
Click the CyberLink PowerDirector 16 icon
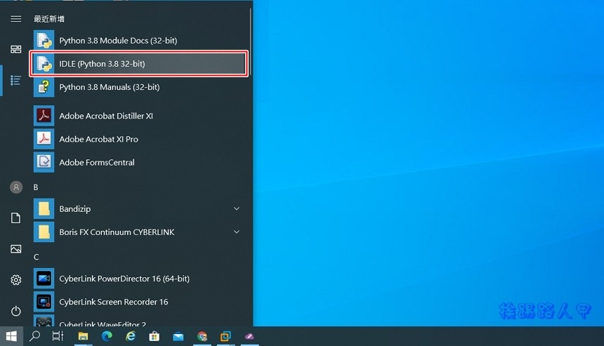pyautogui.click(x=44, y=279)
